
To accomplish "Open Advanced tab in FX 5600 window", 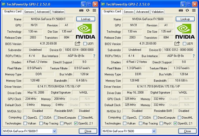I will (142, 12).
